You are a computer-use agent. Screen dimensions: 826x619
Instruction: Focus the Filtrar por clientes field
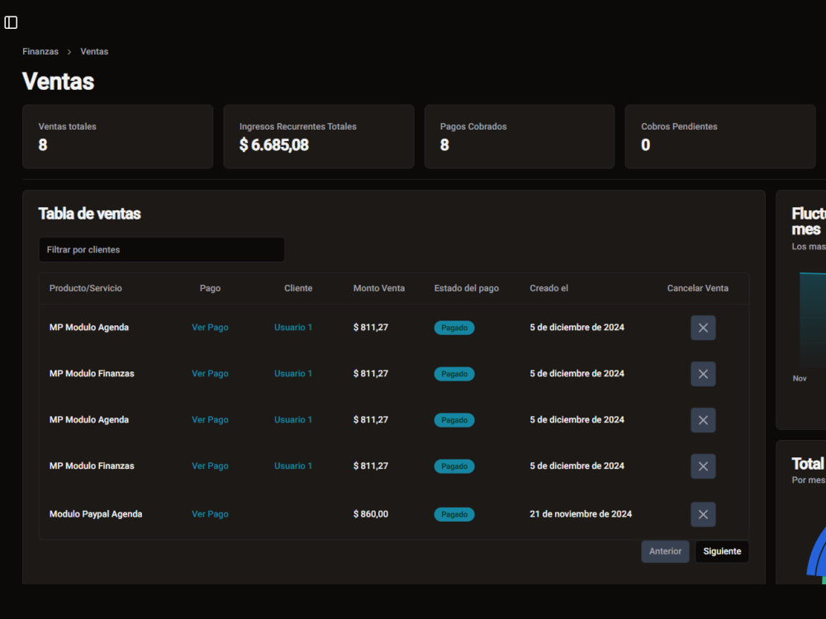[162, 249]
